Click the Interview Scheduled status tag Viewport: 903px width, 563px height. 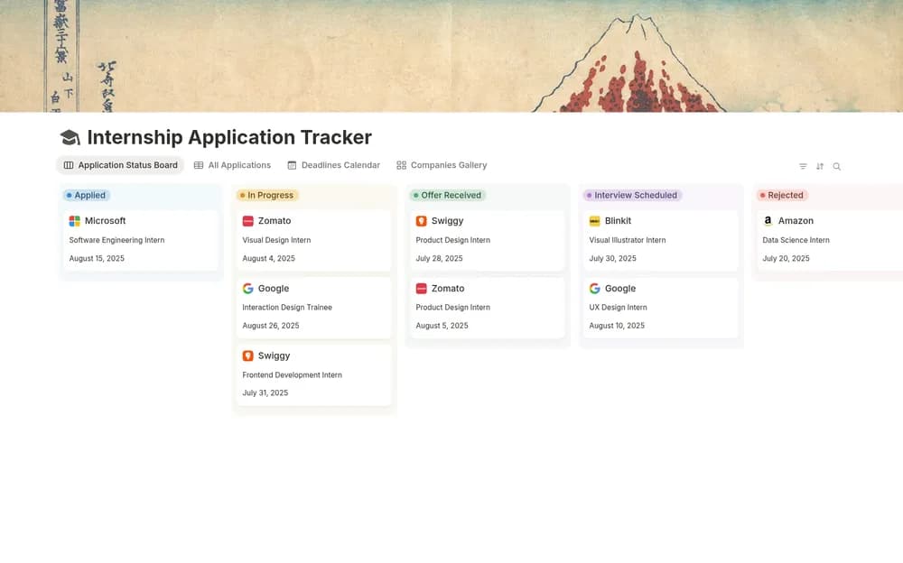click(632, 195)
